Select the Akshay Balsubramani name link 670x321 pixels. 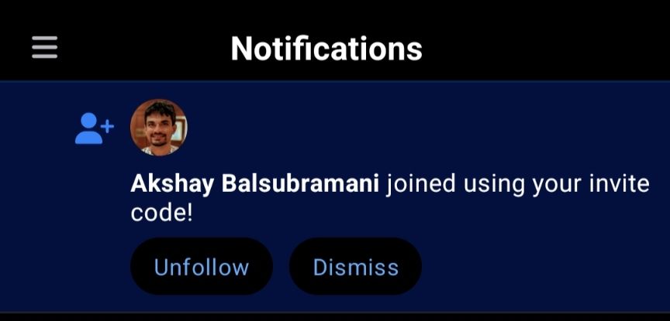click(254, 184)
